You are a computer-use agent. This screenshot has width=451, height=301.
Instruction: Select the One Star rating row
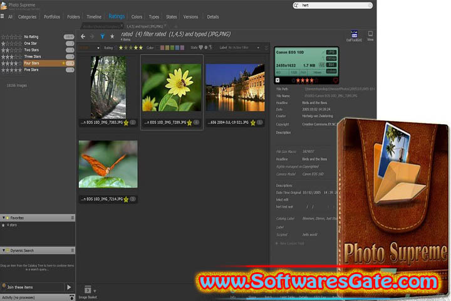38,43
